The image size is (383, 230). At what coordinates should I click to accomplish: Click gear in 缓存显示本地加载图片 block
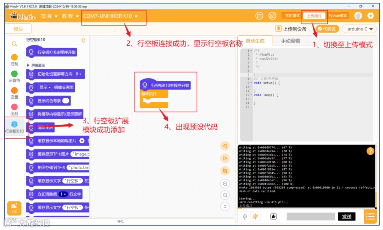[82, 141]
